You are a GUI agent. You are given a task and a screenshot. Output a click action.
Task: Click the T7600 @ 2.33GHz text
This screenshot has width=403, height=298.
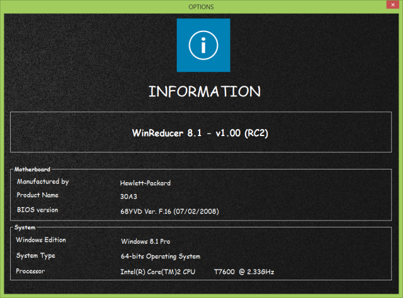pos(244,272)
